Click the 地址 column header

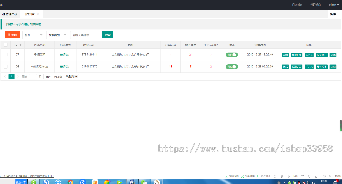point(131,45)
